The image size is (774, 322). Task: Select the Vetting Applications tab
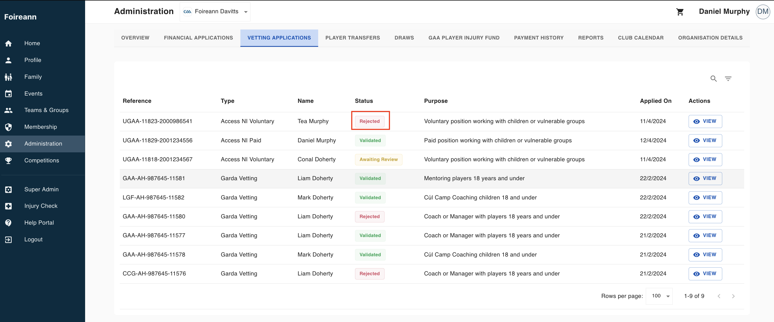(x=279, y=38)
